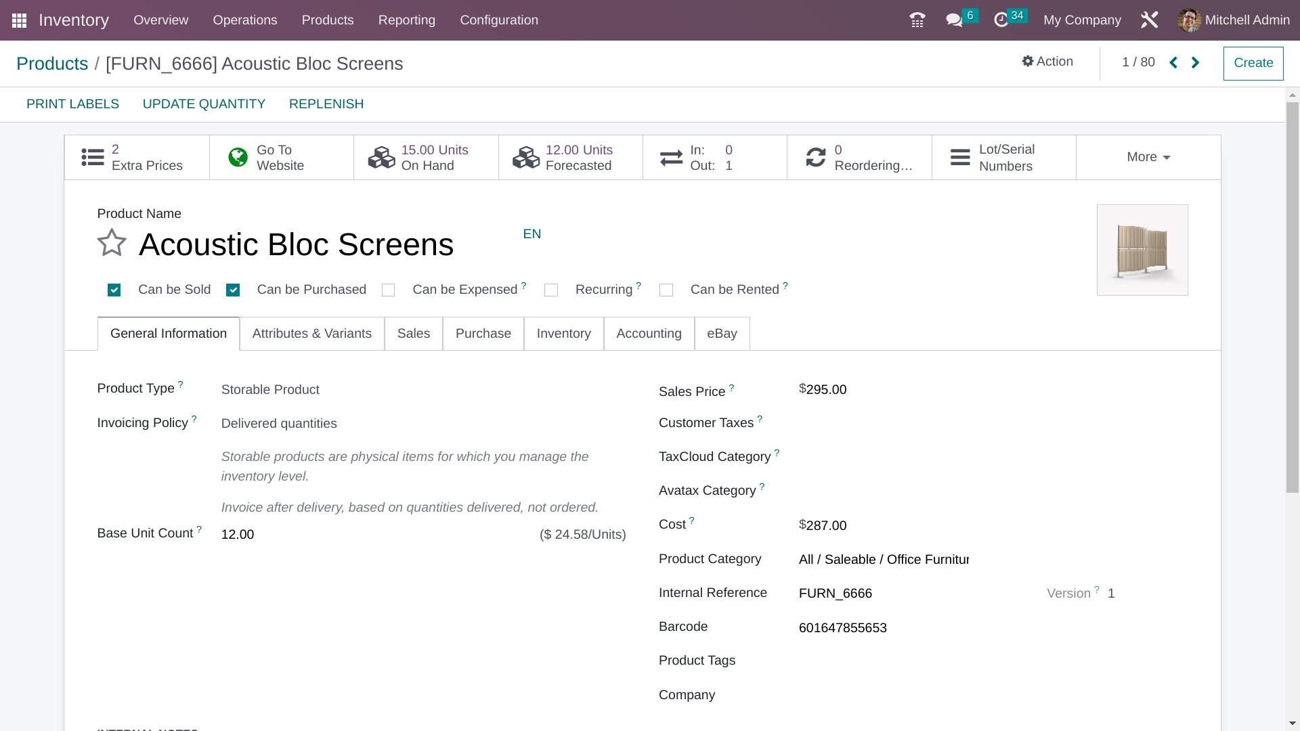The height and width of the screenshot is (731, 1300).
Task: Open Product Category dropdown field
Action: coord(884,560)
